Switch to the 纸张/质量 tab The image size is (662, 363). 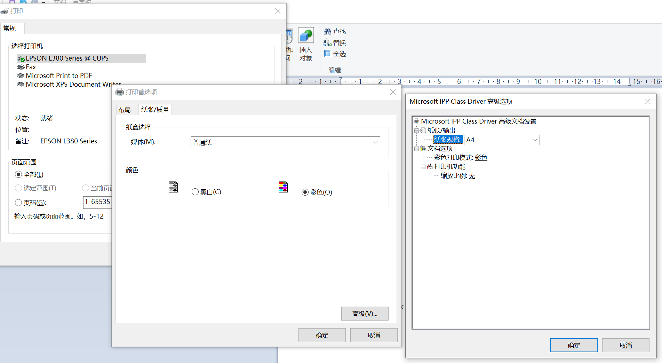tap(155, 110)
